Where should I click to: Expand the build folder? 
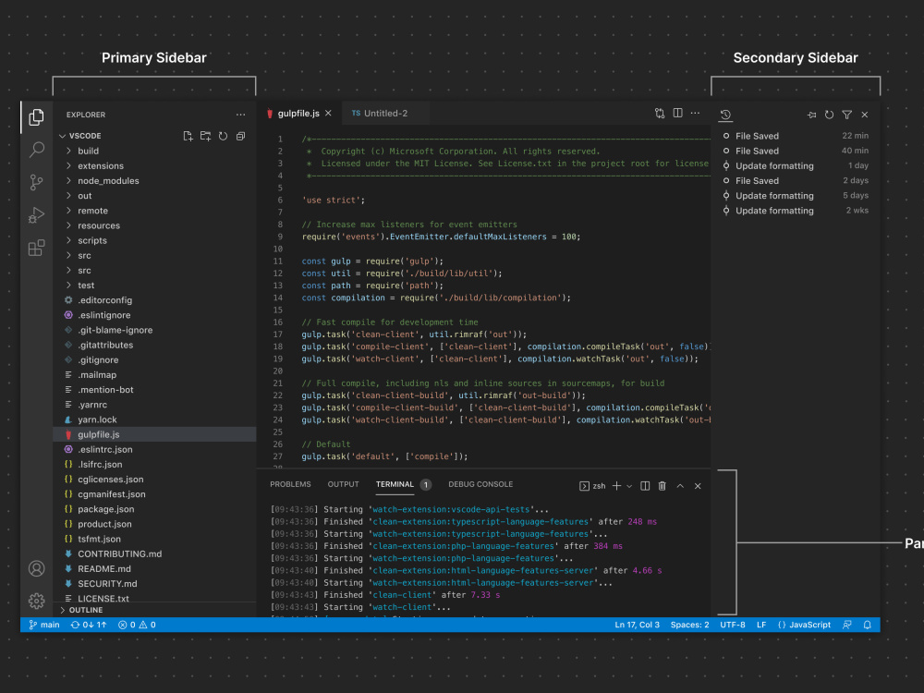69,151
